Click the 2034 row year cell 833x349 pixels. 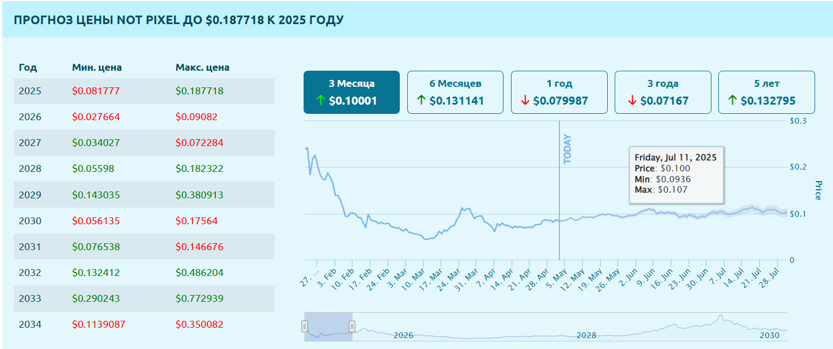[x=30, y=324]
